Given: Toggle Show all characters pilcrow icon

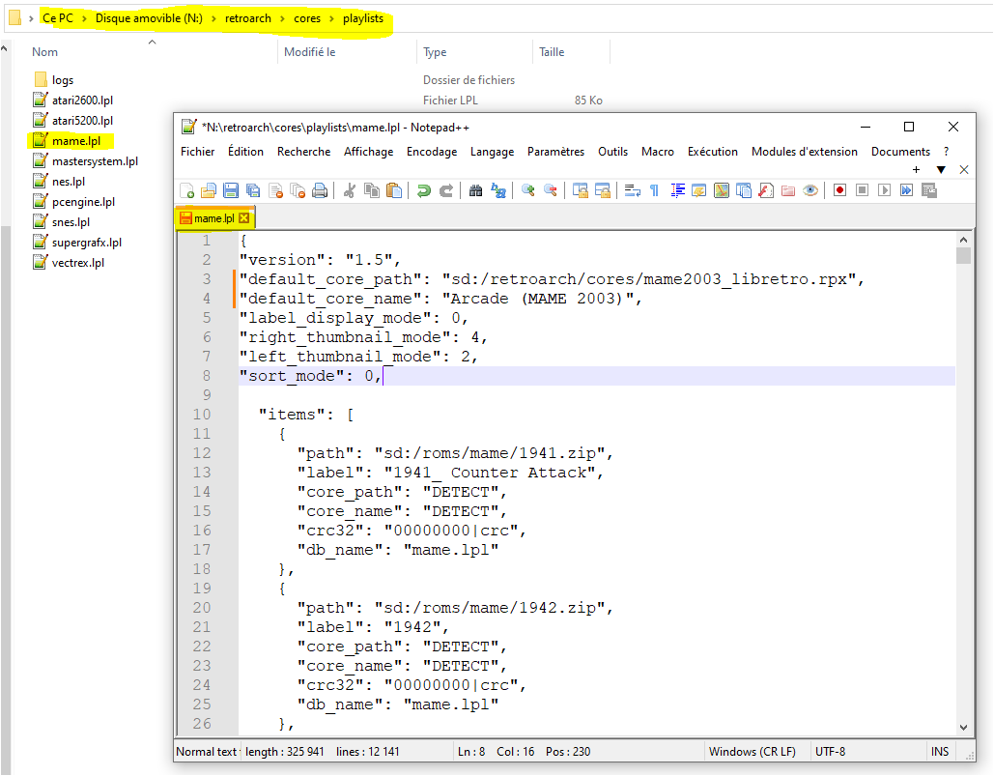Looking at the screenshot, I should pos(654,190).
